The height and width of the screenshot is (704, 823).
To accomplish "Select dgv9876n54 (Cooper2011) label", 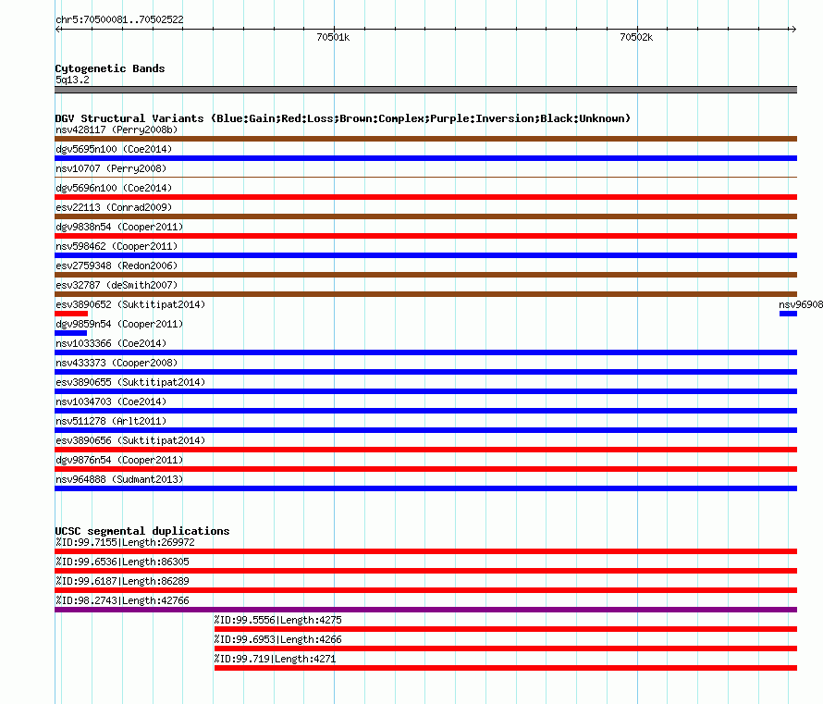I will pyautogui.click(x=119, y=460).
